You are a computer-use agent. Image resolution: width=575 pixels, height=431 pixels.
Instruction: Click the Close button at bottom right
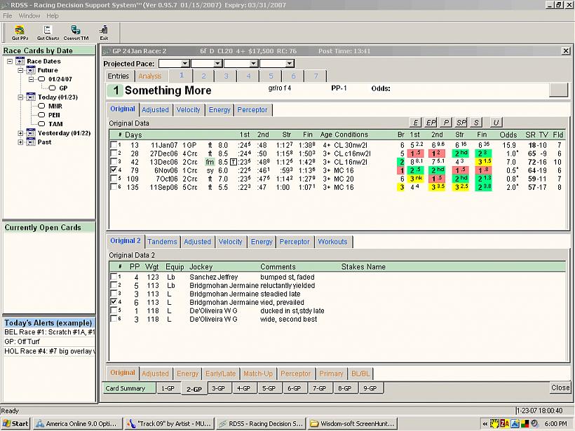click(560, 388)
